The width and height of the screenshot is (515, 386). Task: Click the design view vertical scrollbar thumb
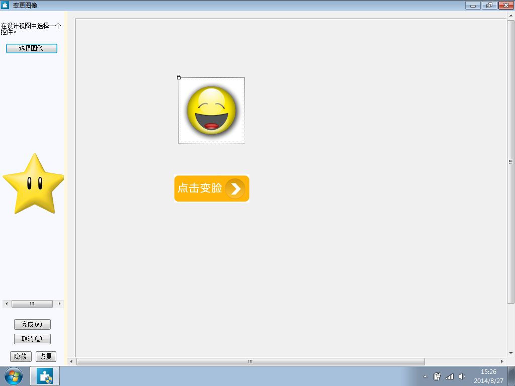[x=511, y=161]
